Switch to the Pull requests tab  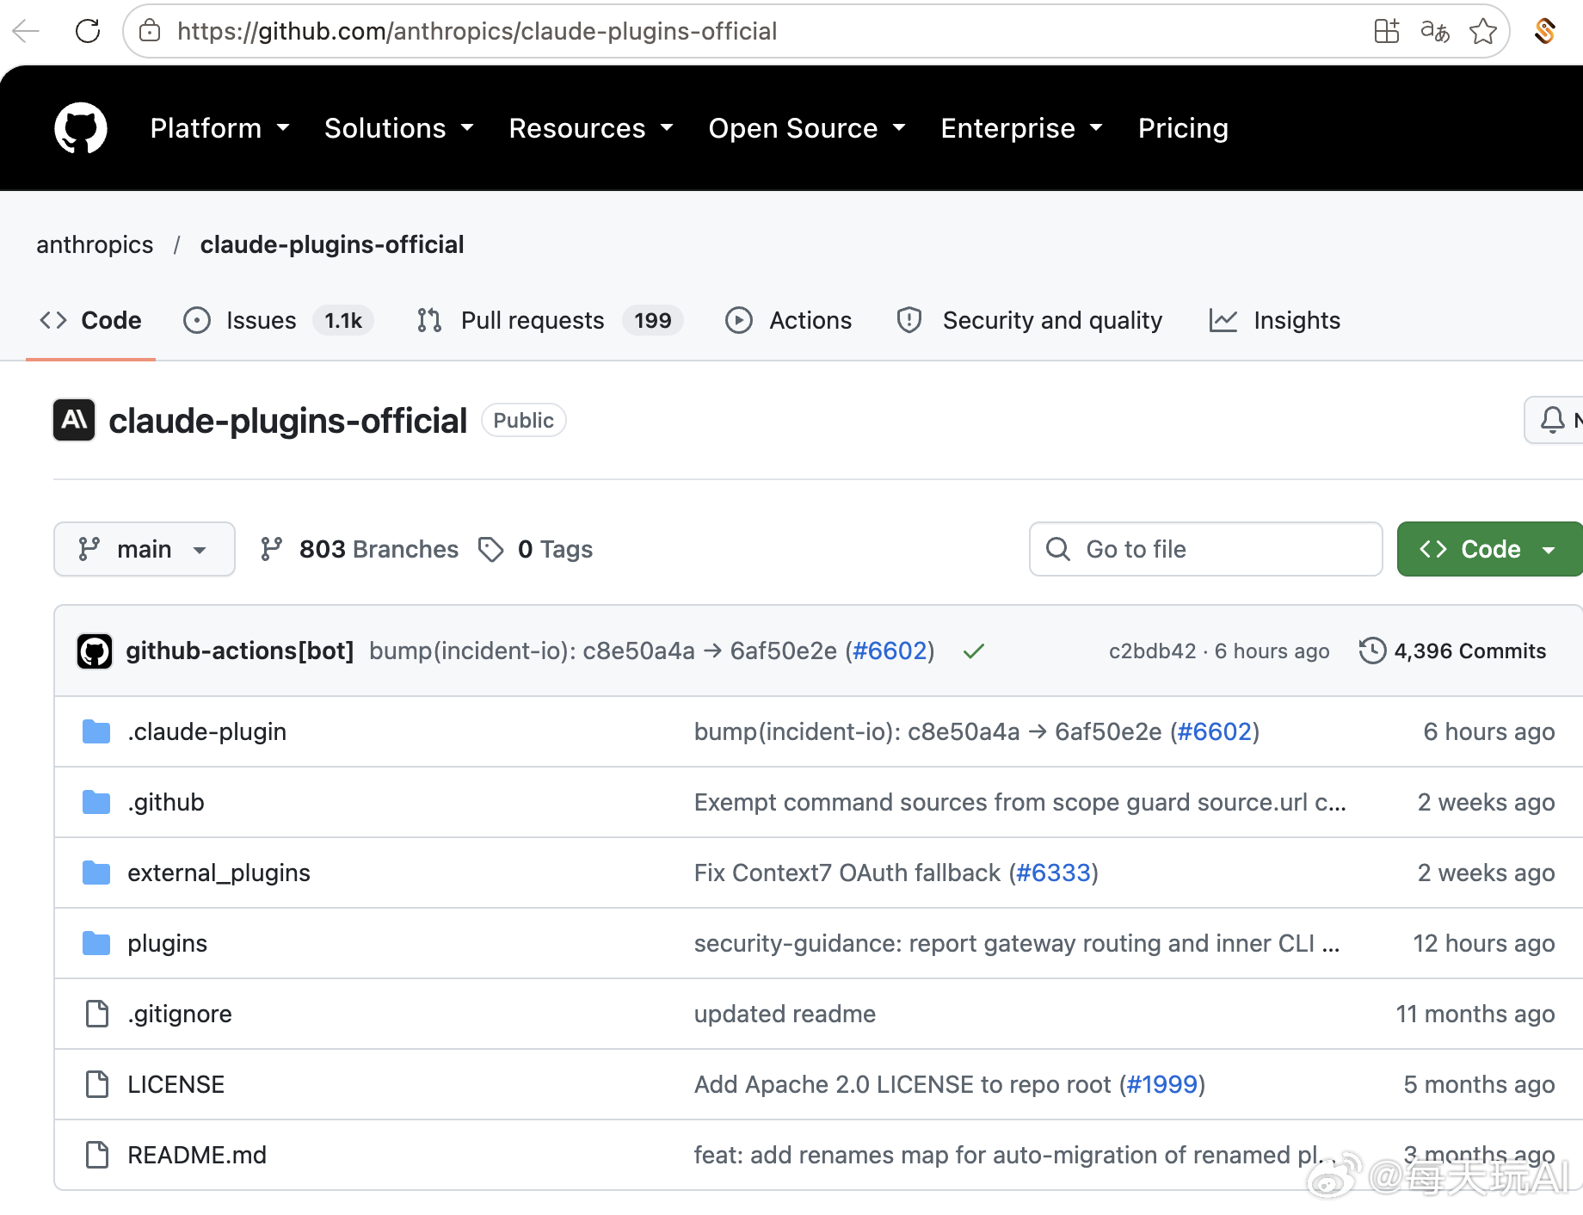[x=550, y=320]
